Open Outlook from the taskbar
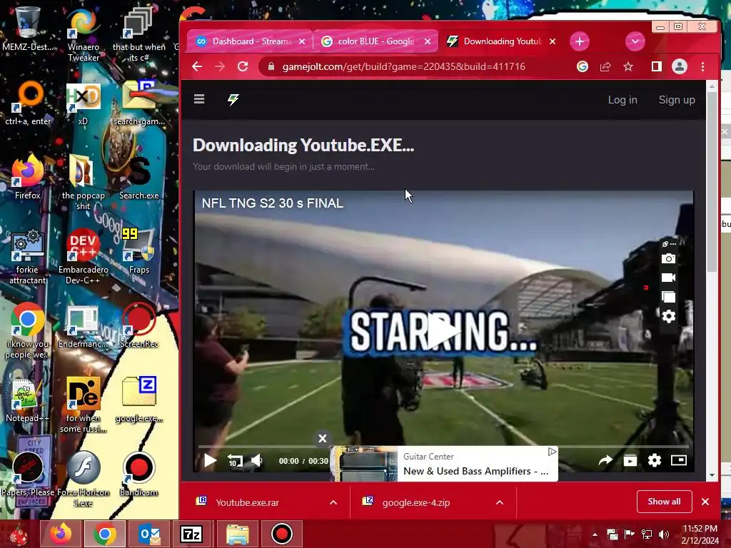 pyautogui.click(x=149, y=534)
